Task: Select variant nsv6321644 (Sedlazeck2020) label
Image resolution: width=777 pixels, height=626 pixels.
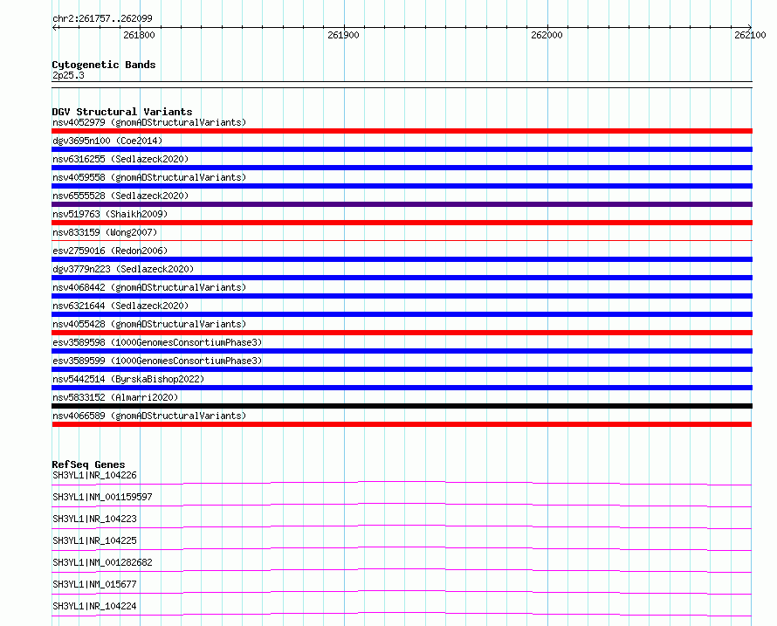Action: coord(120,306)
